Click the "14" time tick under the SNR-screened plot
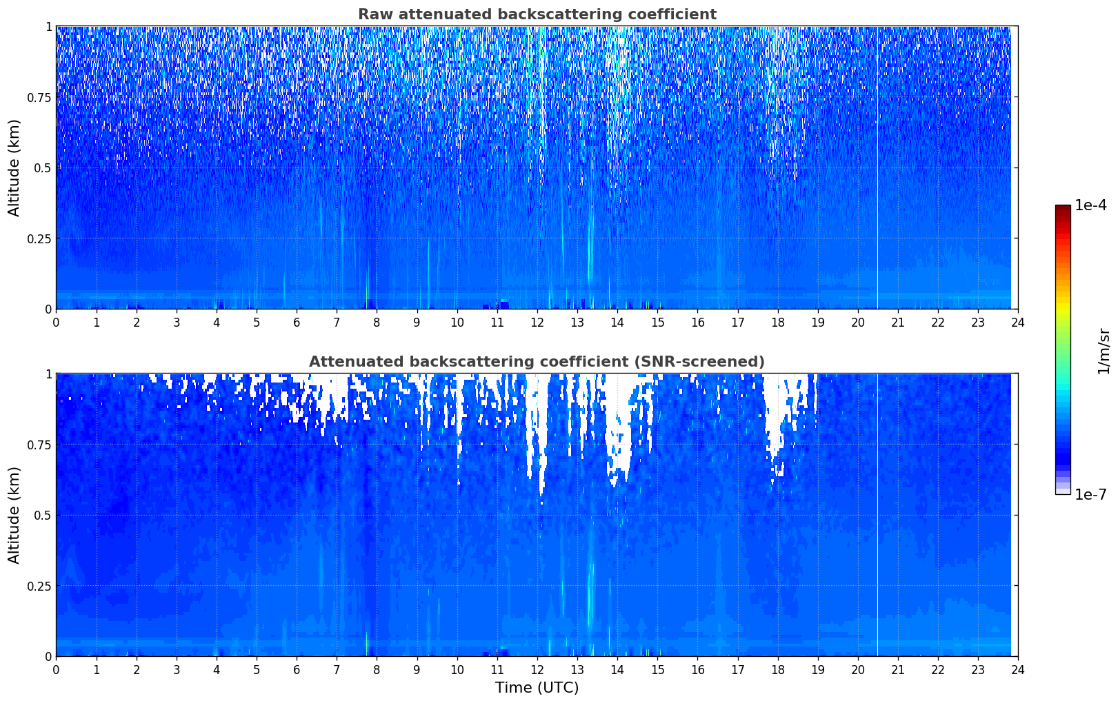The width and height of the screenshot is (1118, 703). [x=617, y=669]
